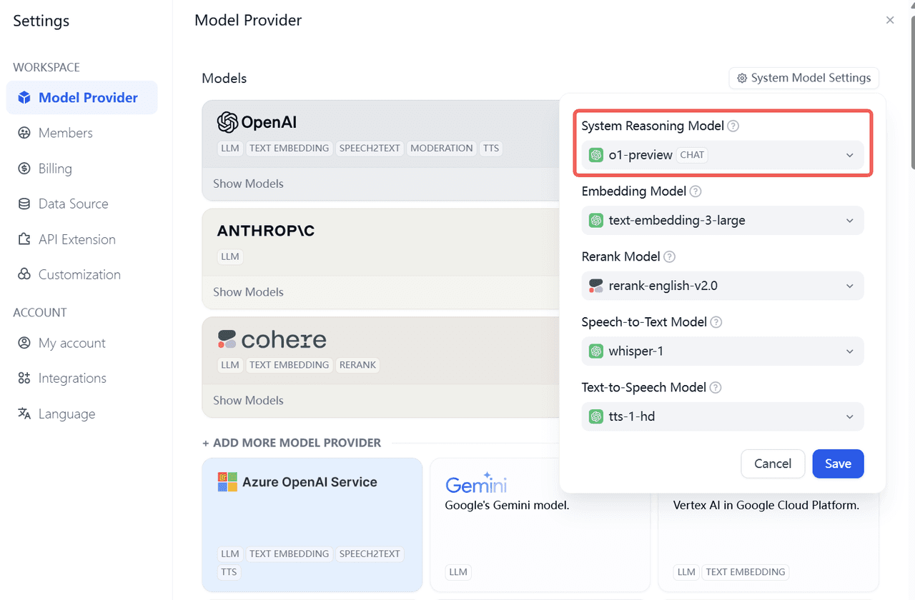Click the System Model Settings button

(x=803, y=78)
